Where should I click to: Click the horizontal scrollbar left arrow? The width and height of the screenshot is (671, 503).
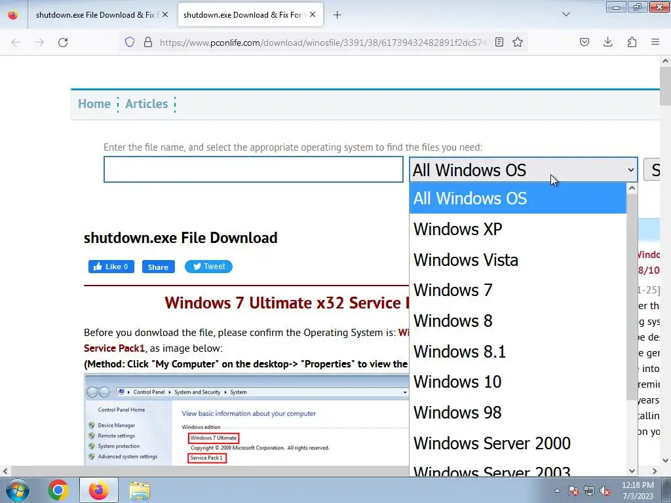[5, 471]
